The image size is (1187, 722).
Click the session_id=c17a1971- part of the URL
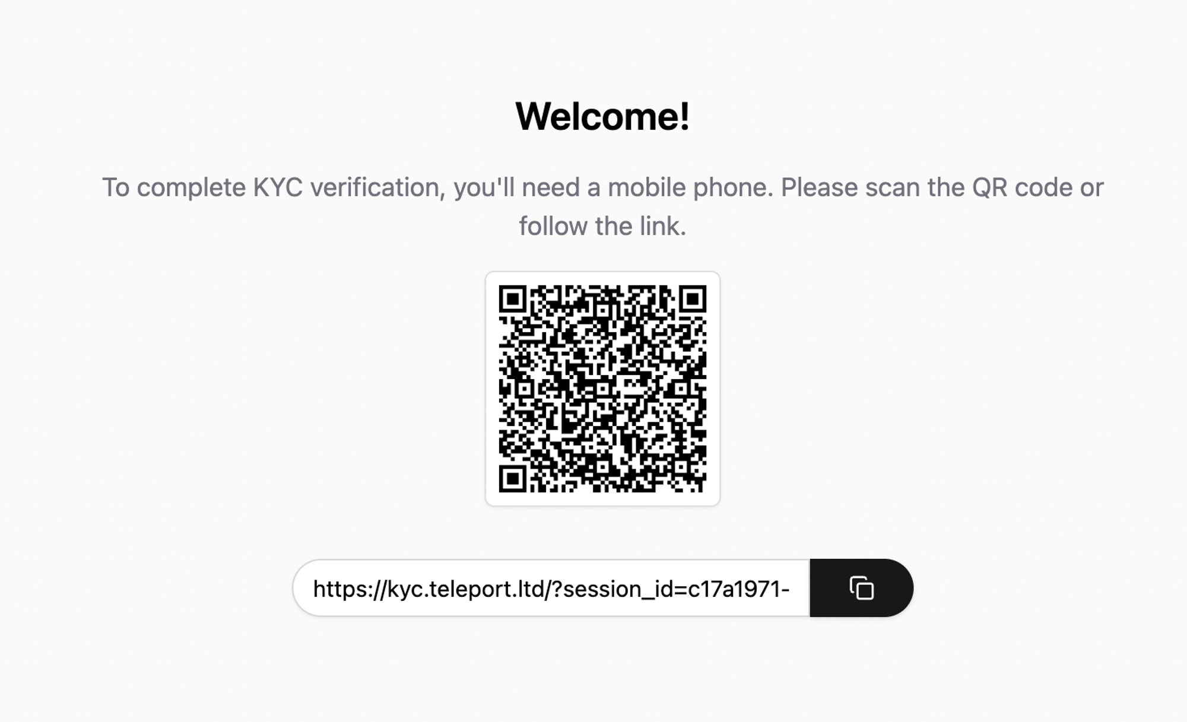(x=675, y=590)
